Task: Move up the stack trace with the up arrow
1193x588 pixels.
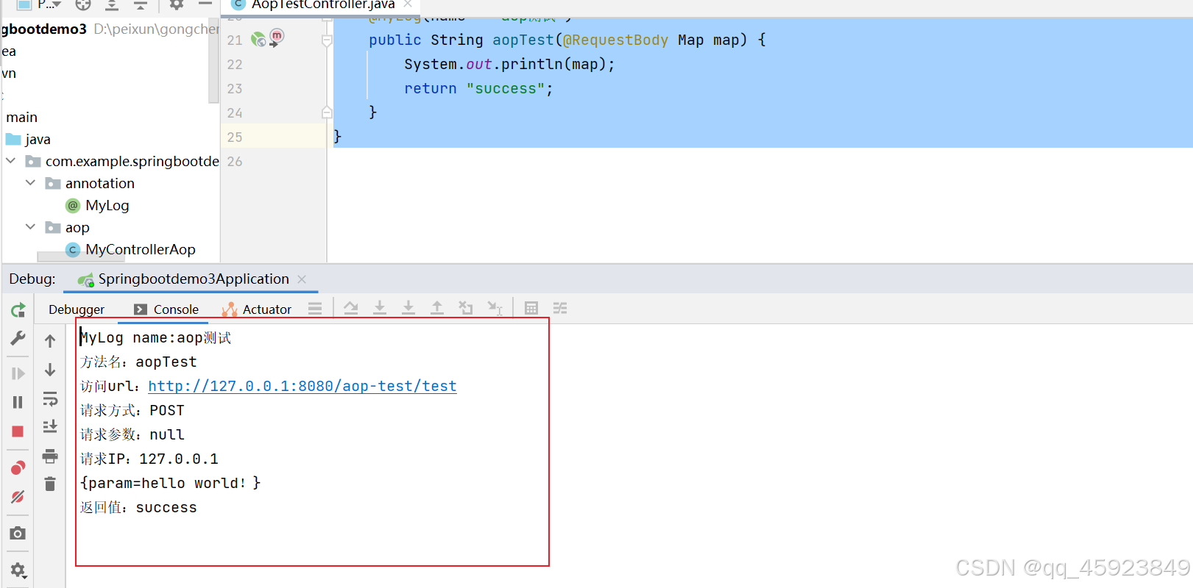Action: click(x=50, y=341)
